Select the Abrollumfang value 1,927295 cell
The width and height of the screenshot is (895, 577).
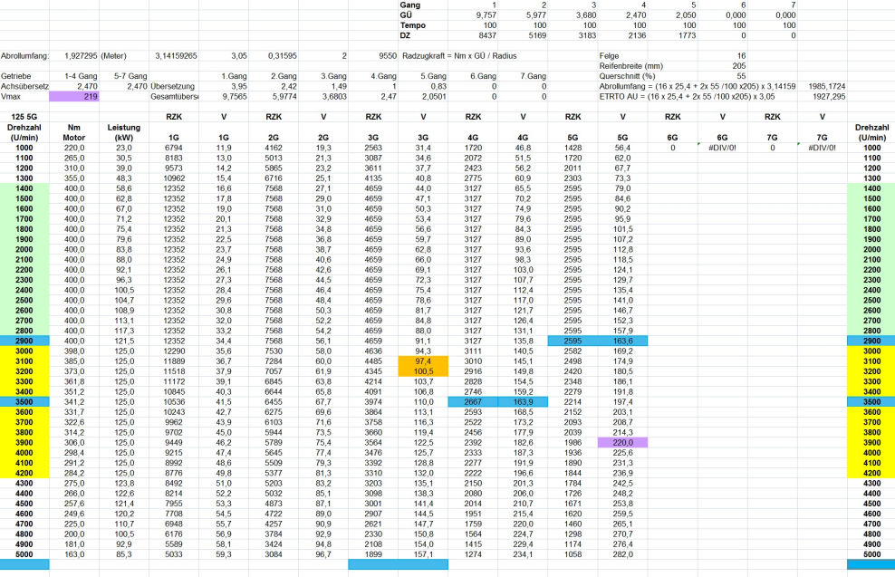[x=74, y=56]
